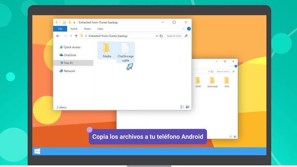Image resolution: width=297 pixels, height=167 pixels.
Task: Open Help with the blue question icon
Action: tap(189, 29)
